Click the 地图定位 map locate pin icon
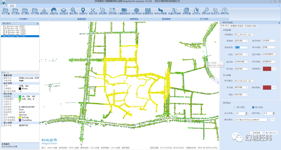The height and width of the screenshot is (150, 281). [83, 11]
